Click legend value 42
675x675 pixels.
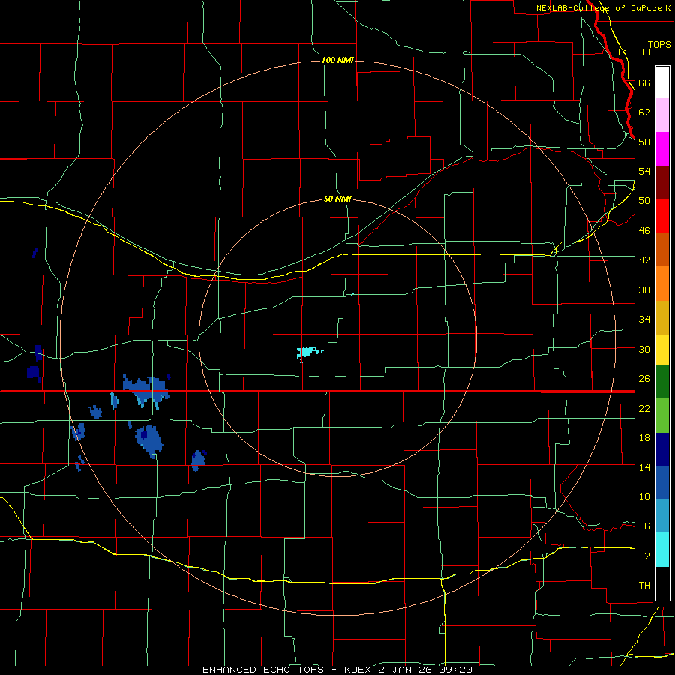coord(644,259)
